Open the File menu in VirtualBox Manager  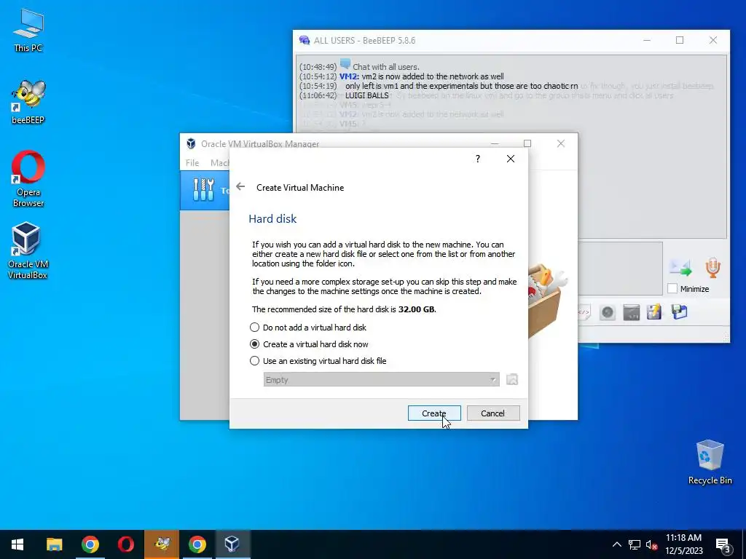192,162
